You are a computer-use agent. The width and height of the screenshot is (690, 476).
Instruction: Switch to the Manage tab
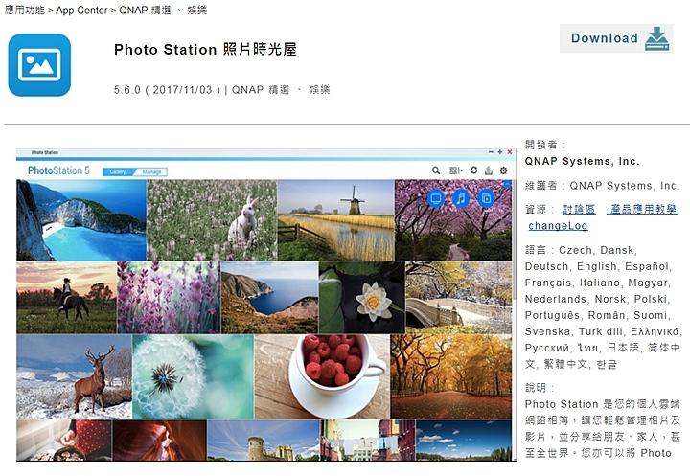coord(151,172)
